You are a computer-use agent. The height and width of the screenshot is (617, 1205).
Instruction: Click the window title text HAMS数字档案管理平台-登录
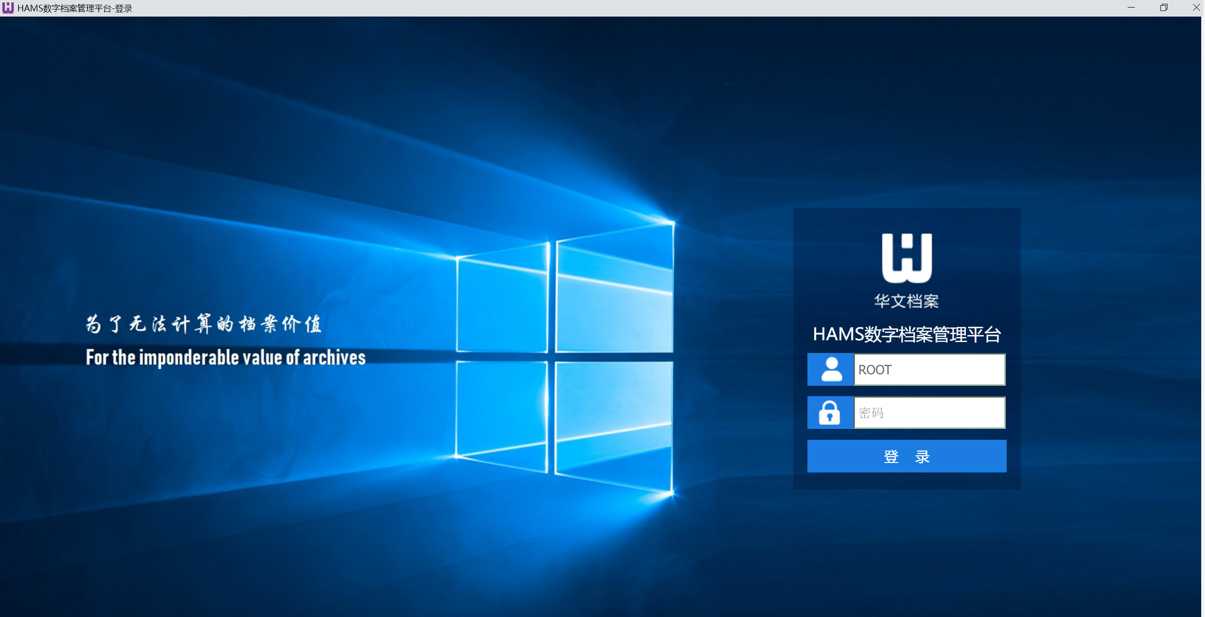click(x=74, y=9)
